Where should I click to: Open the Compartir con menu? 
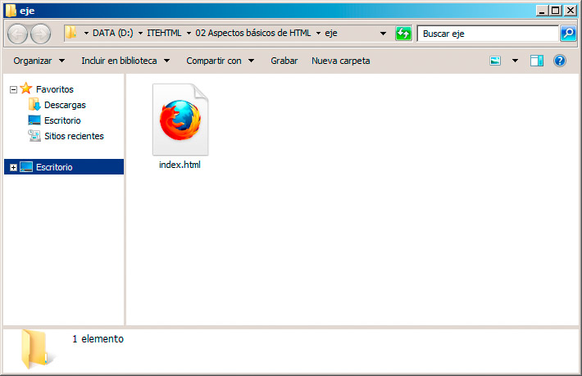(x=221, y=61)
